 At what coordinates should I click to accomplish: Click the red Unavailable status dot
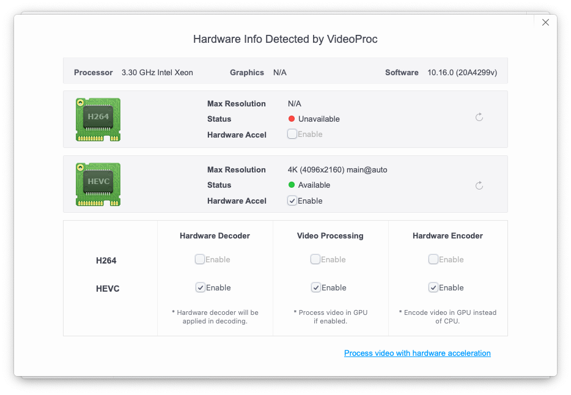(292, 119)
